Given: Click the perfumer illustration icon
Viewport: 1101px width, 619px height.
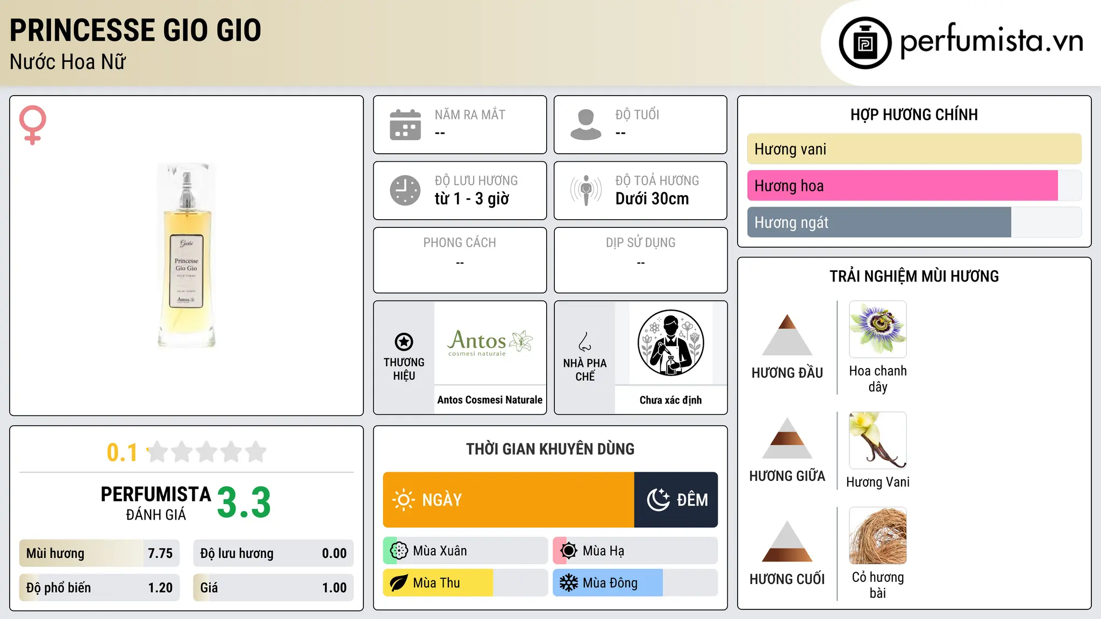Looking at the screenshot, I should pyautogui.click(x=670, y=343).
